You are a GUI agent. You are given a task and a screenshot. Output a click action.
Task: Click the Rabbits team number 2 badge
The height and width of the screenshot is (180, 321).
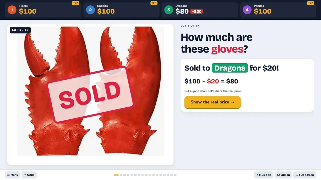(x=90, y=10)
